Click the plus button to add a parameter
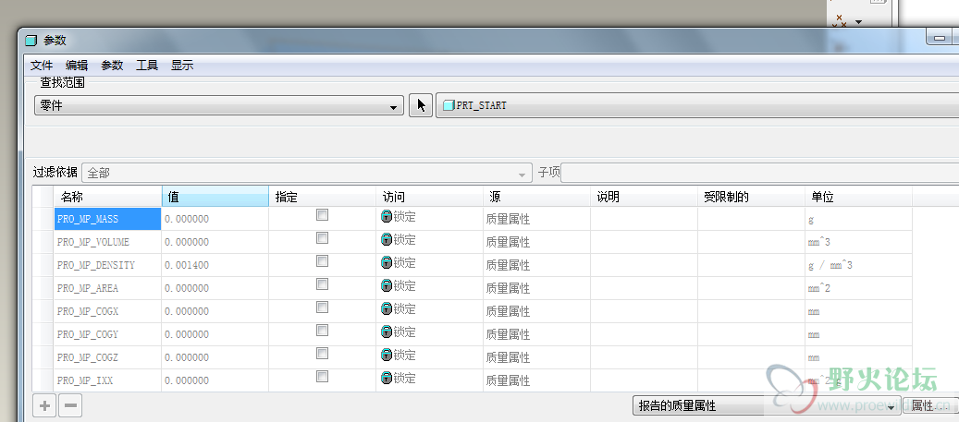This screenshot has height=422, width=959. click(44, 405)
